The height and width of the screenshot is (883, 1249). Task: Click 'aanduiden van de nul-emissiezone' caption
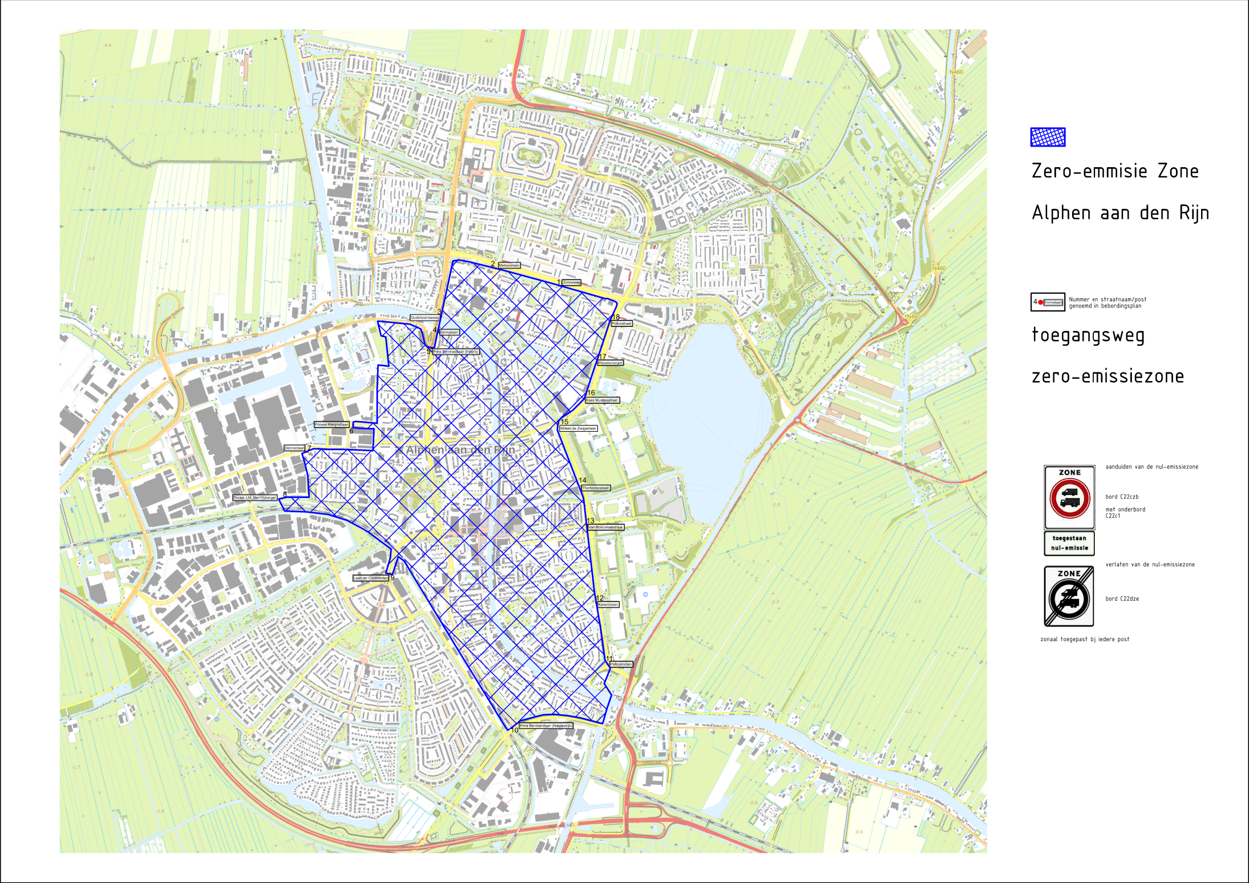pyautogui.click(x=1151, y=467)
